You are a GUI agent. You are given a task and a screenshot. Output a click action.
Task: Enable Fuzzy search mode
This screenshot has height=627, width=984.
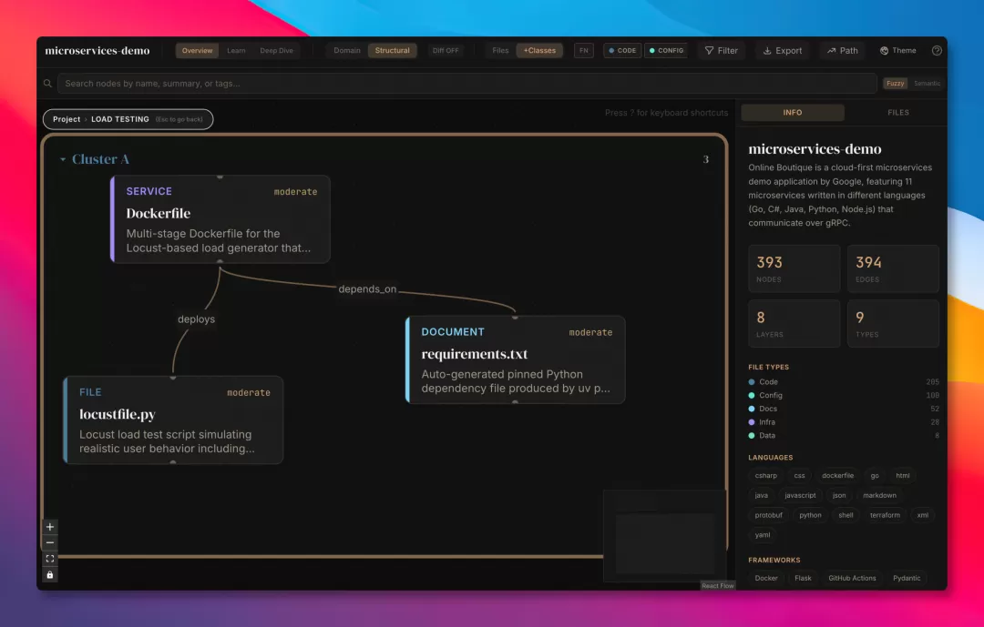896,84
